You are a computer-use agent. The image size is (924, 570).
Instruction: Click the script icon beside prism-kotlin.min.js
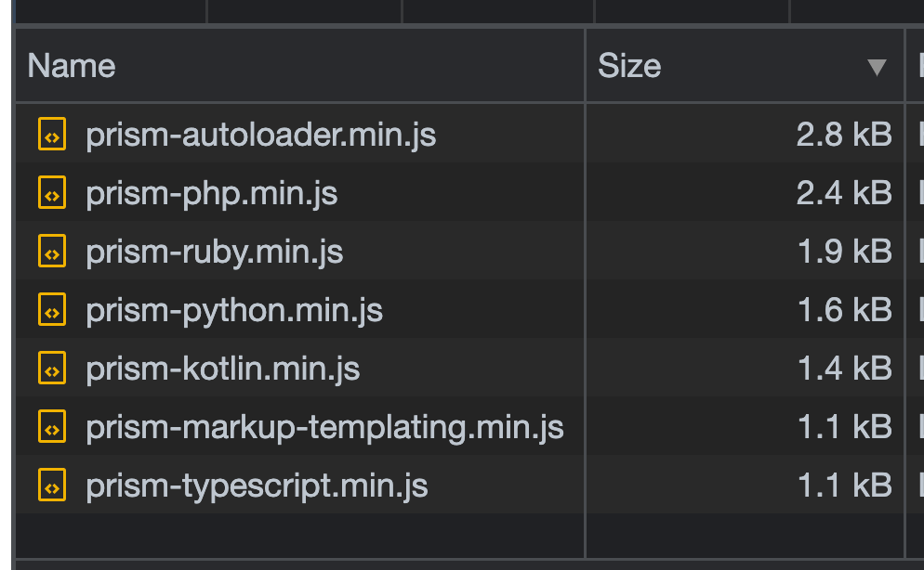pos(52,368)
